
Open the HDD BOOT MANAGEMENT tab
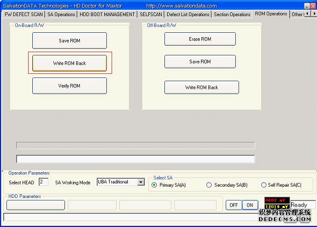107,15
